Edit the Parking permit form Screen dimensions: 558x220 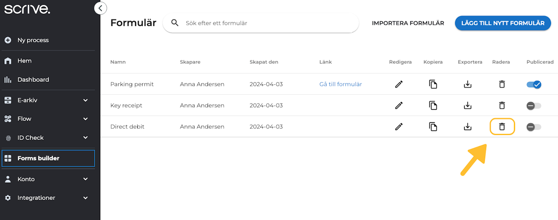pos(398,84)
